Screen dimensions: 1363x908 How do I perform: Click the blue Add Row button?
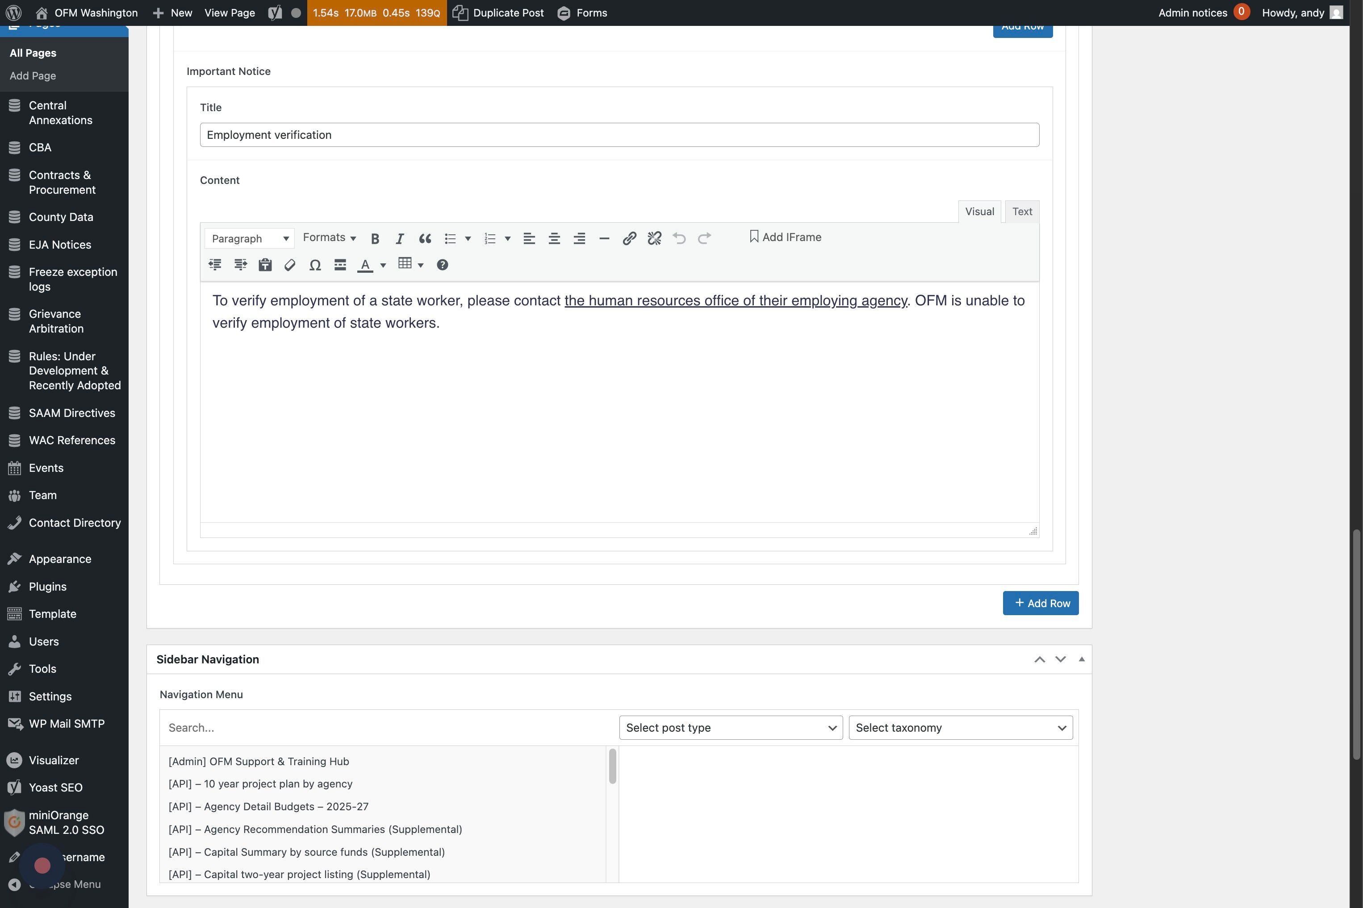click(x=1041, y=604)
